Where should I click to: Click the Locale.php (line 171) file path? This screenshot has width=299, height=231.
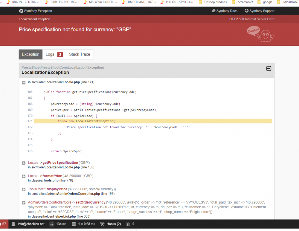[61, 82]
